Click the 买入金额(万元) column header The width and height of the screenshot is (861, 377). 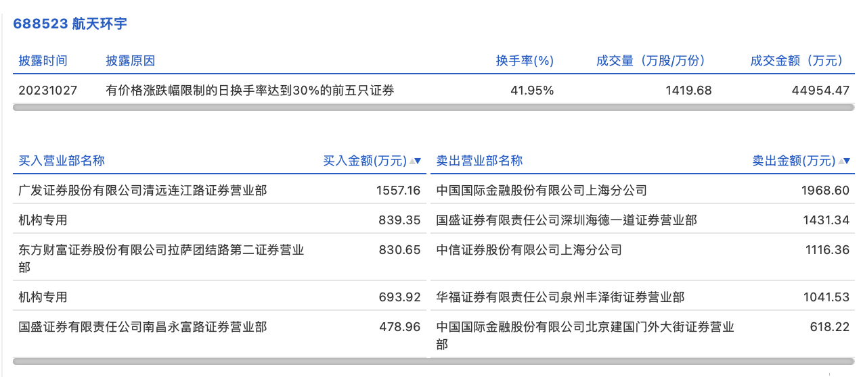tap(365, 161)
